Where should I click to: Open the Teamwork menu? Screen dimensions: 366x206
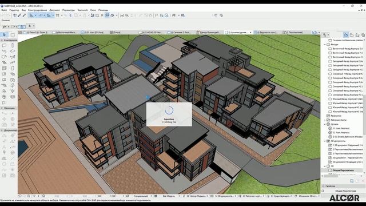[x=82, y=10]
